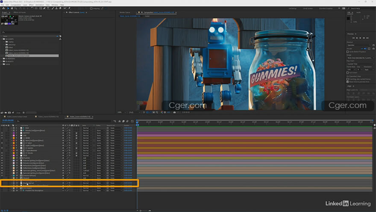Select the Pen tool
The image size is (376, 212).
44,8
